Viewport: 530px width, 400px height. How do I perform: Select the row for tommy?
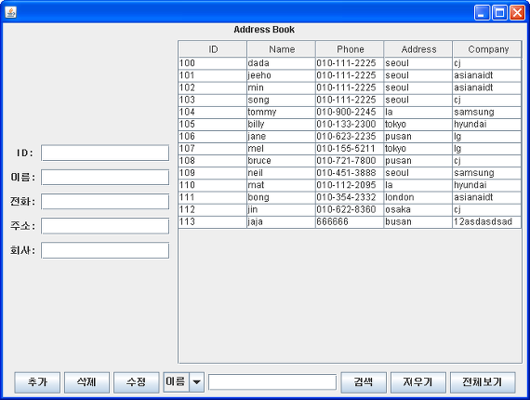(350, 112)
